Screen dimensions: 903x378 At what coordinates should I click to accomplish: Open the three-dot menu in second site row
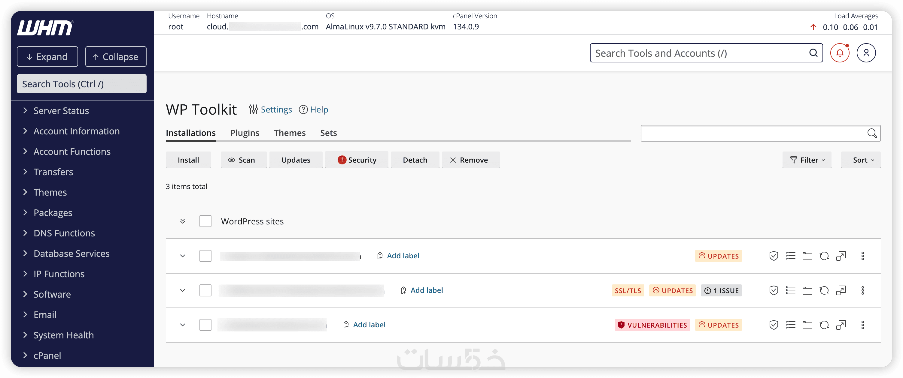(x=862, y=290)
